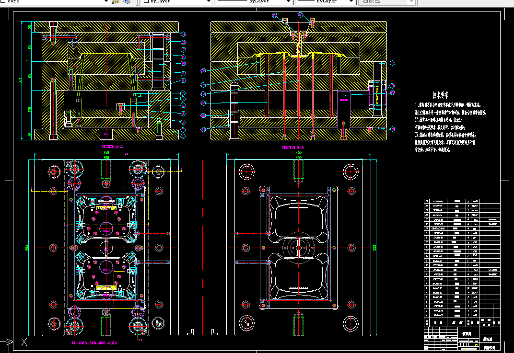Click the white color swatch in ByLayer color box
Image resolution: width=514 pixels, height=353 pixels.
(x=146, y=1)
